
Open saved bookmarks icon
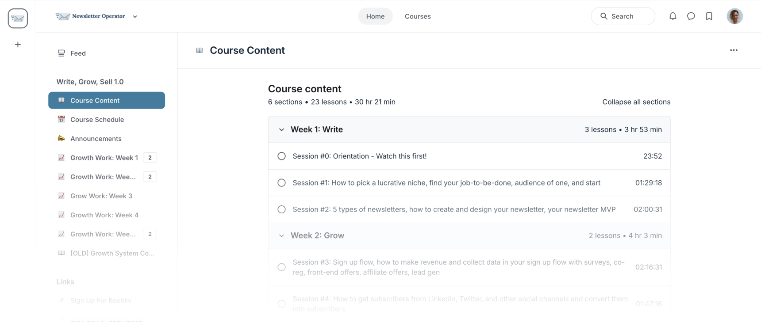click(x=709, y=16)
